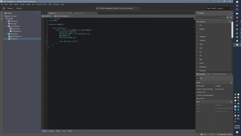Navigate back with the editor tab arrow
This screenshot has width=241, height=136.
[43, 13]
